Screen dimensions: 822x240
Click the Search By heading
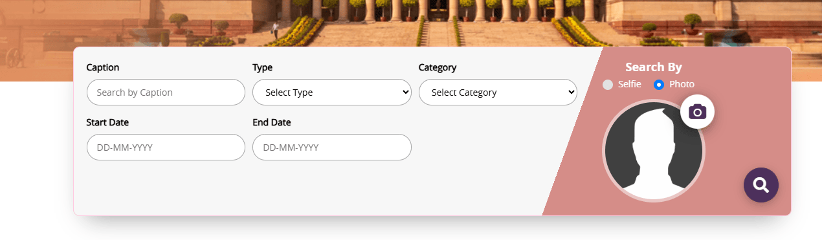[x=654, y=67]
